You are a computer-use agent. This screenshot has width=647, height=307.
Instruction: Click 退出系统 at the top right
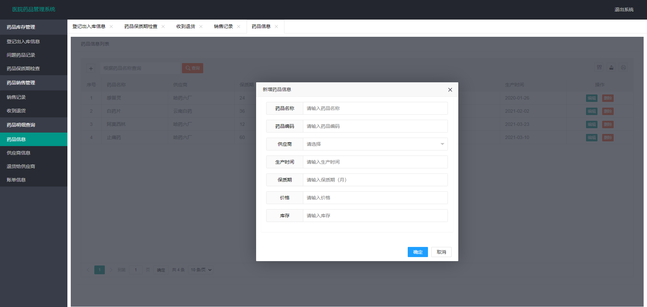click(624, 10)
